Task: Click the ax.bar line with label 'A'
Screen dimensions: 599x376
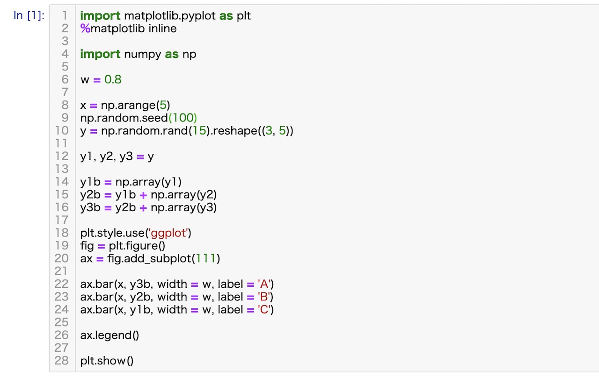Action: [177, 284]
